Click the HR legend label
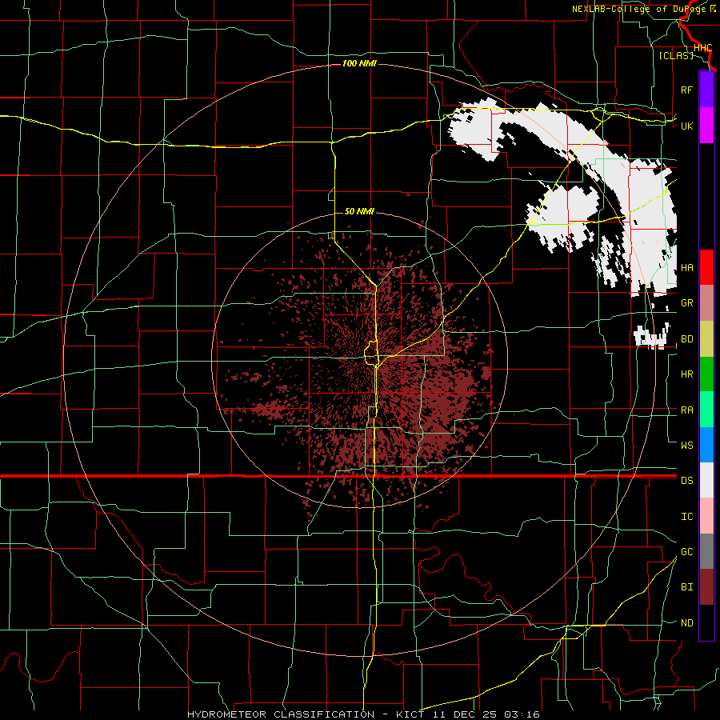This screenshot has height=720, width=720. pyautogui.click(x=686, y=374)
